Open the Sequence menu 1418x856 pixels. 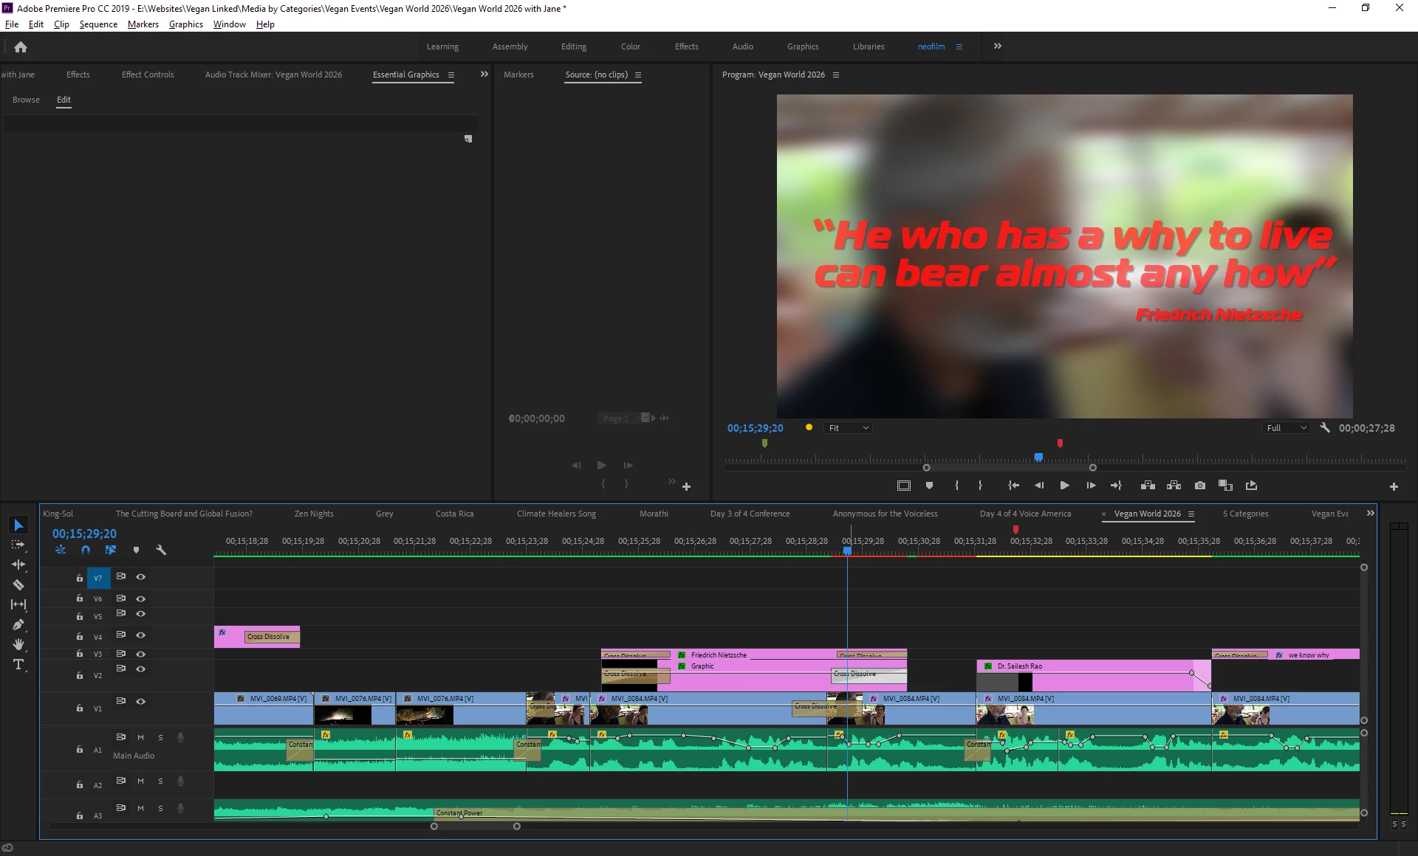click(98, 24)
